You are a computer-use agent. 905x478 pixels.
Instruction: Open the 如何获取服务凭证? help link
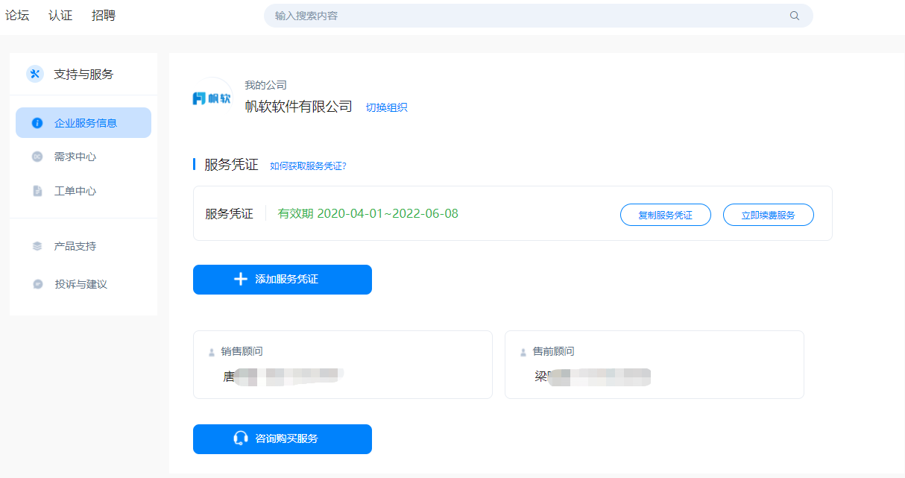[x=308, y=166]
